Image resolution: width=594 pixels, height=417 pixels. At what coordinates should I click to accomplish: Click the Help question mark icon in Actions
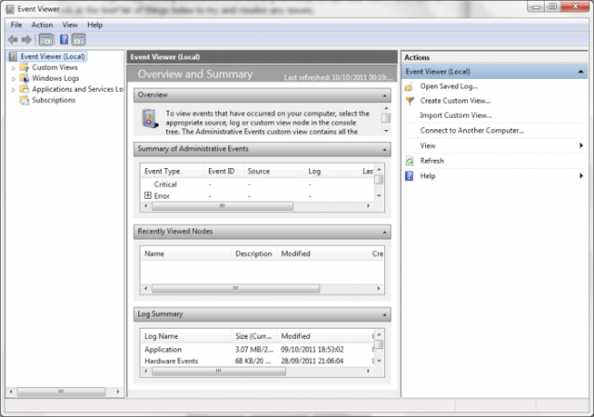tap(409, 176)
